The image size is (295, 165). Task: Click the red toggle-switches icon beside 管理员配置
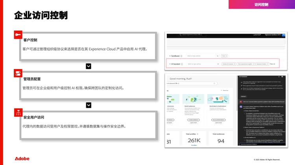[18, 73]
